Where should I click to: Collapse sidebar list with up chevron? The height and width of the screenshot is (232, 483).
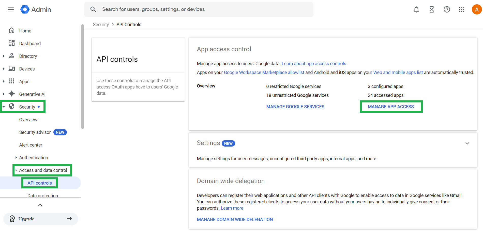pyautogui.click(x=40, y=205)
